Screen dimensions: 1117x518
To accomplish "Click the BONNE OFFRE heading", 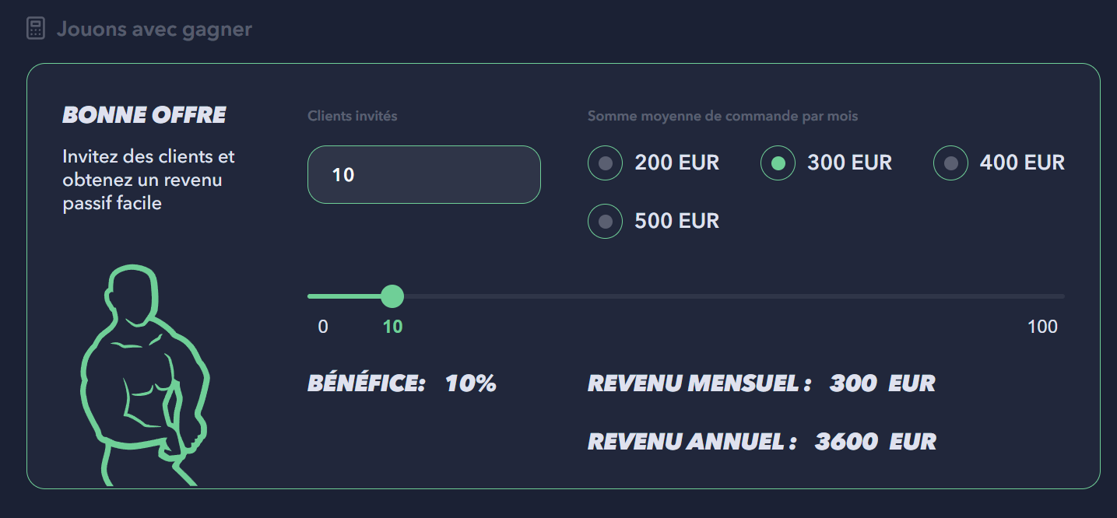I will point(144,115).
